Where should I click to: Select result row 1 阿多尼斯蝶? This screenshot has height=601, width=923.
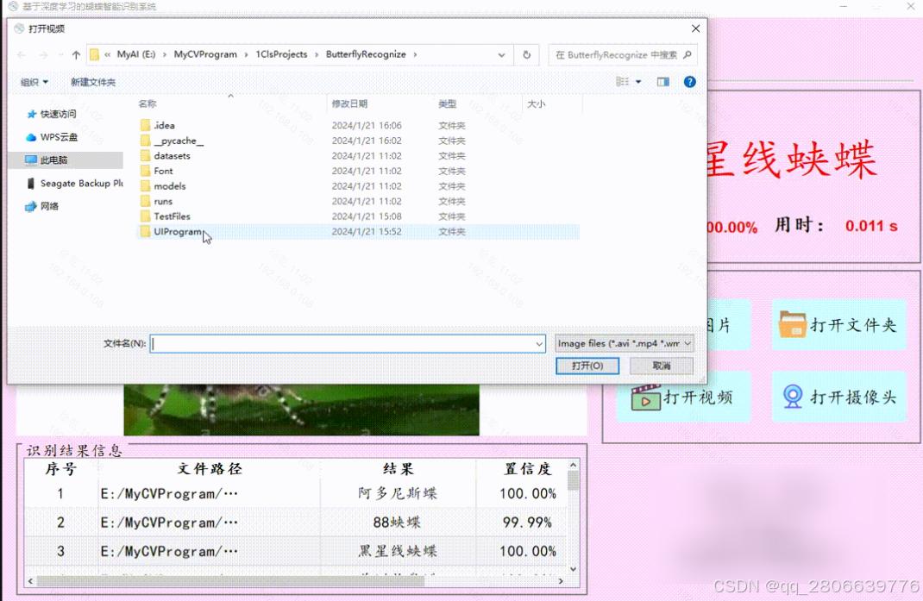[x=296, y=493]
